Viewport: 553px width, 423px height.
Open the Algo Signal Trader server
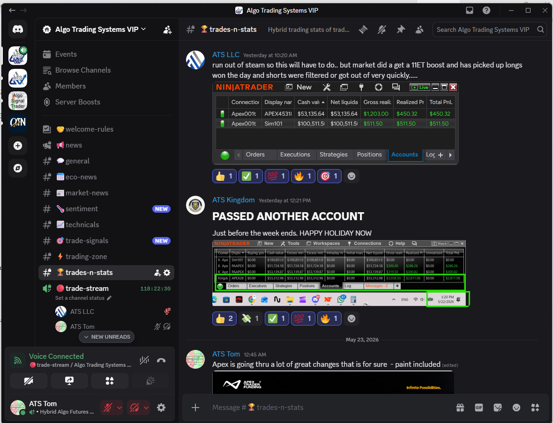click(x=18, y=100)
